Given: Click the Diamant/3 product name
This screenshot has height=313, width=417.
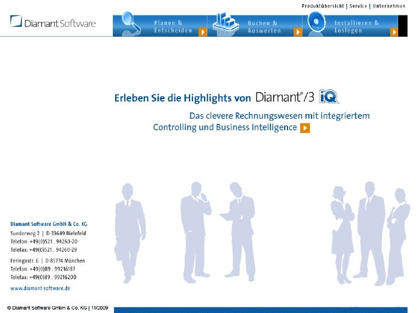Looking at the screenshot, I should (x=285, y=97).
